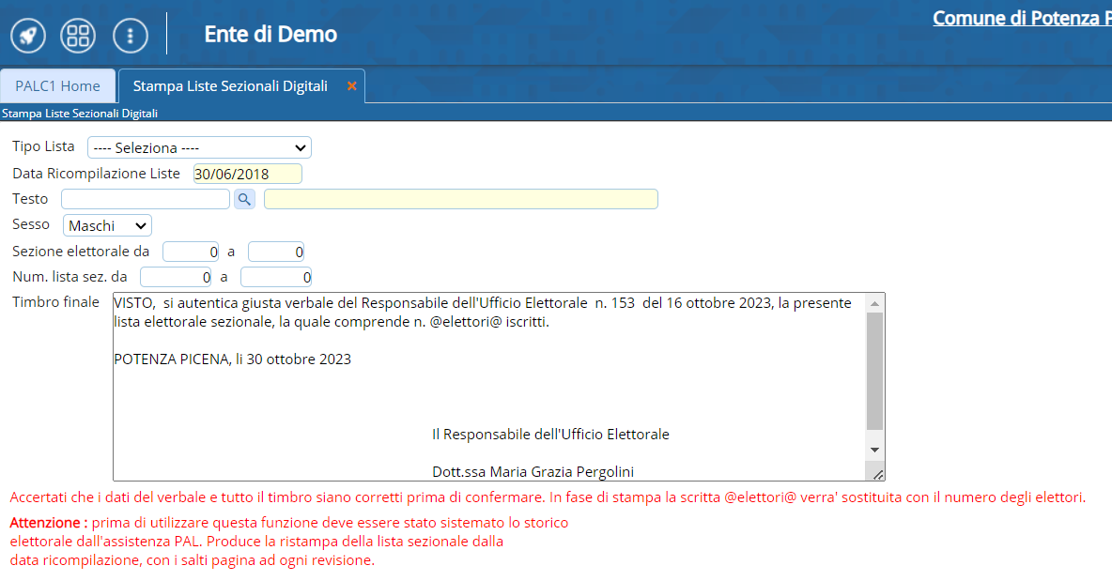Click the Sesso label
Screen dimensions: 1112x581
coord(30,224)
